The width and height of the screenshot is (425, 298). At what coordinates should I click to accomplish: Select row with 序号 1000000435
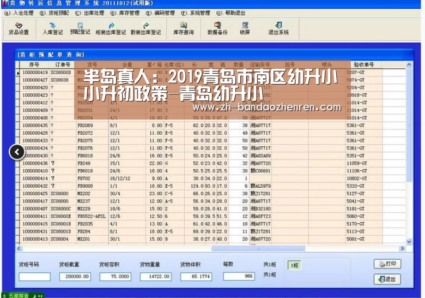click(211, 126)
